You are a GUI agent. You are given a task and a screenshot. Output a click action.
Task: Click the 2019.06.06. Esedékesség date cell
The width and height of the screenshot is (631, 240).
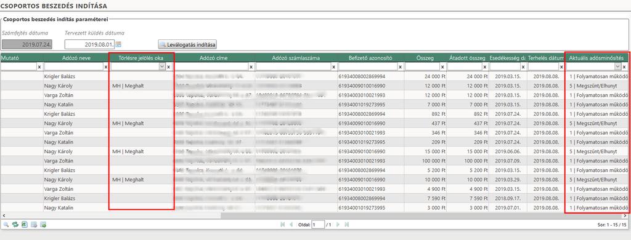click(508, 151)
